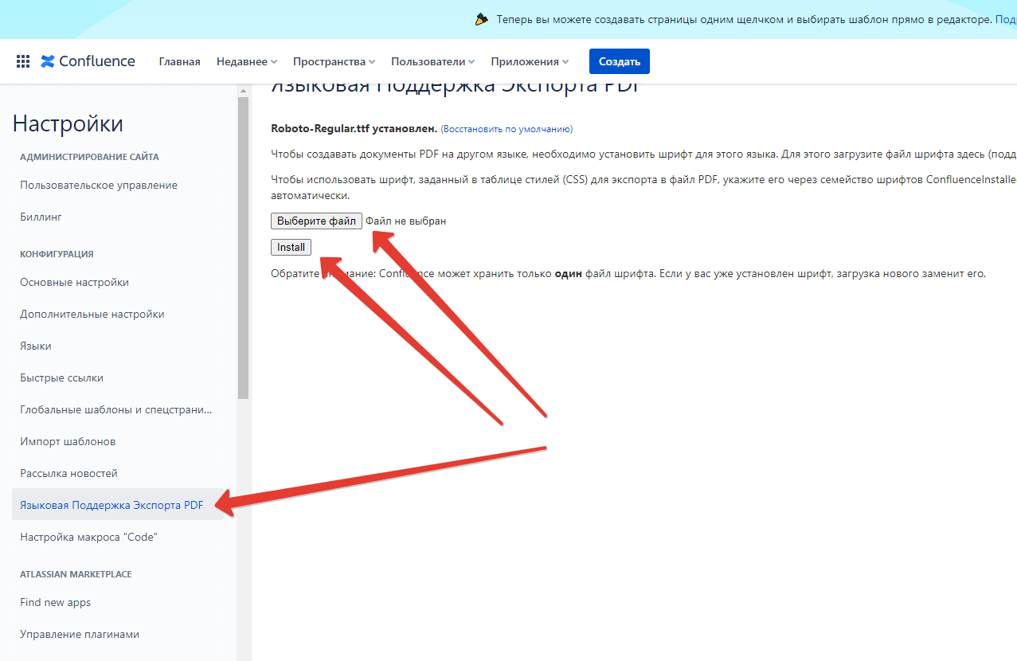Select Биллинг in the sidebar
Screen dimensions: 1017x661
click(41, 217)
